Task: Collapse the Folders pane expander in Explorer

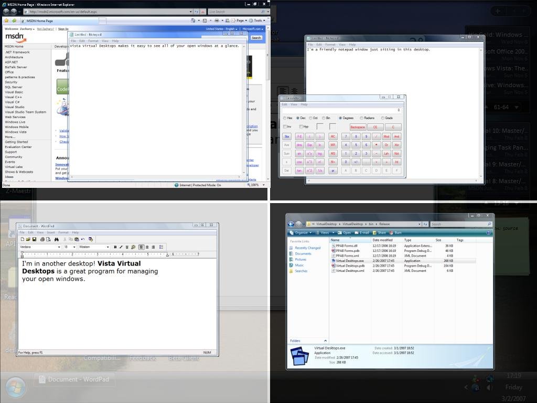Action: (325, 341)
